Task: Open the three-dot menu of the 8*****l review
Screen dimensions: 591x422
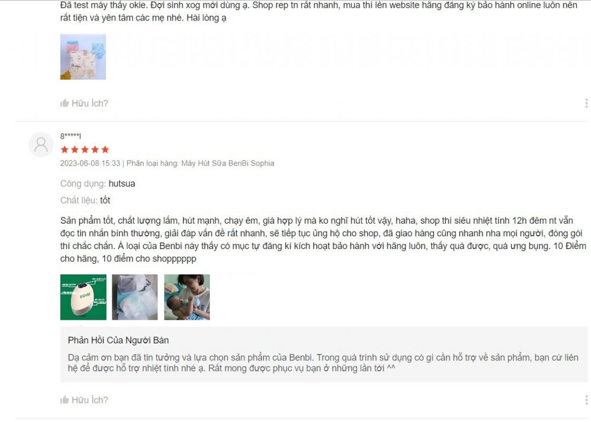Action: pos(586,400)
